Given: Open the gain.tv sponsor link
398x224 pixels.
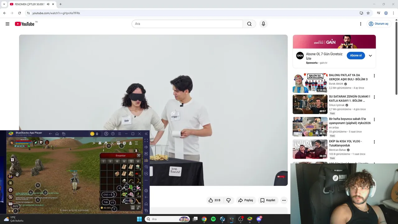Looking at the screenshot, I should (x=323, y=63).
